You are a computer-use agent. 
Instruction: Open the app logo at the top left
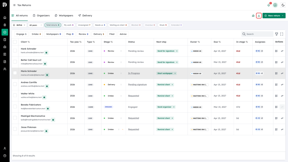pos(5,4)
